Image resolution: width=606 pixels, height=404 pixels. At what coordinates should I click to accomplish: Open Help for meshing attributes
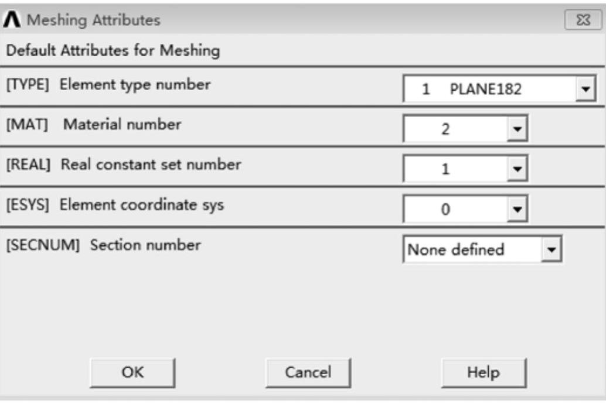pos(484,372)
